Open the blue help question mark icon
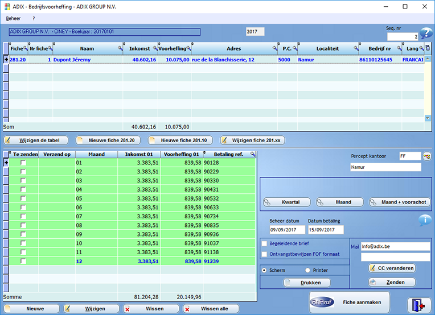The height and width of the screenshot is (315, 435). point(426,33)
